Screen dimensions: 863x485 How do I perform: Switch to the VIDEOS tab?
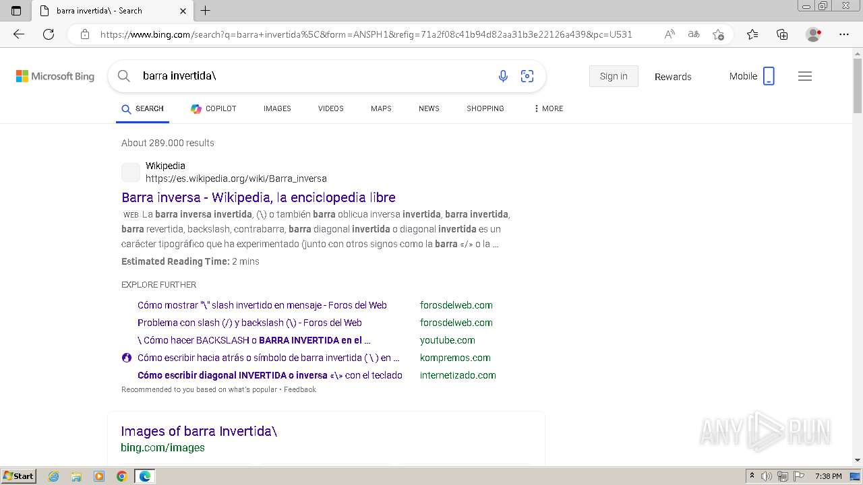point(331,108)
